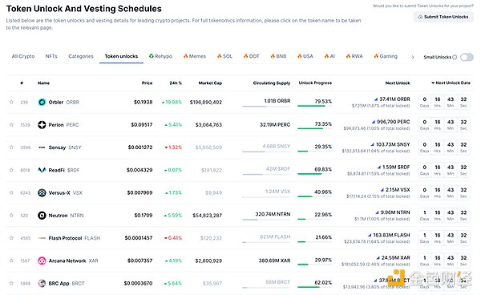The image size is (481, 295).
Task: Click the Arcana Network pink logo
Action: 42,261
